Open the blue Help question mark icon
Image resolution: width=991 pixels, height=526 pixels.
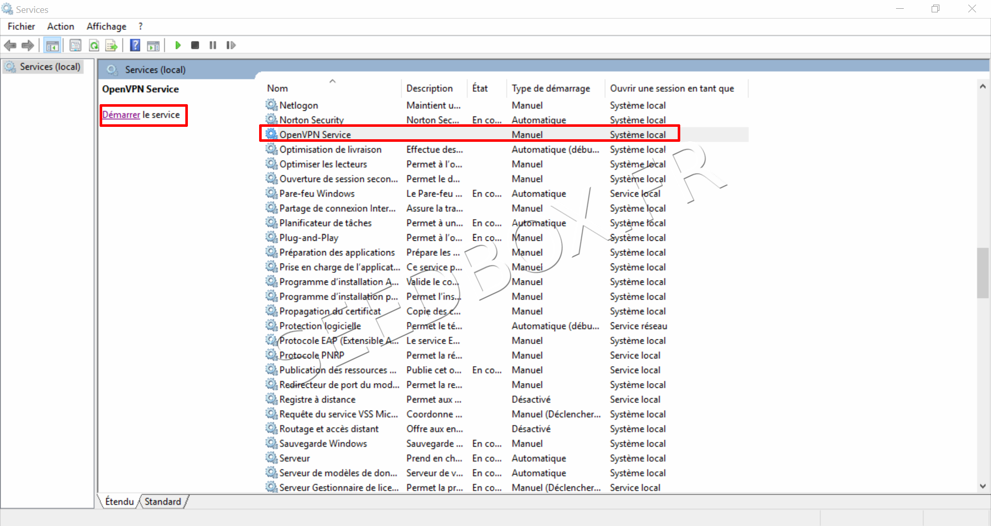click(x=135, y=45)
